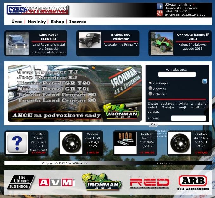Click the green buggy kalendář thumbnail
Viewport: 215px width, 198px height.
point(162,43)
